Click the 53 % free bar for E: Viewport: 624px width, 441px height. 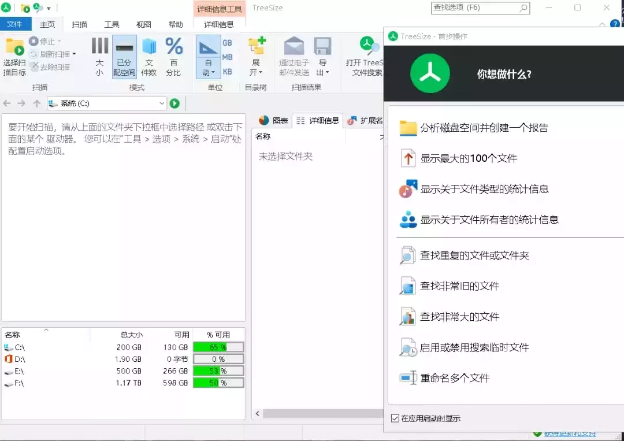218,371
